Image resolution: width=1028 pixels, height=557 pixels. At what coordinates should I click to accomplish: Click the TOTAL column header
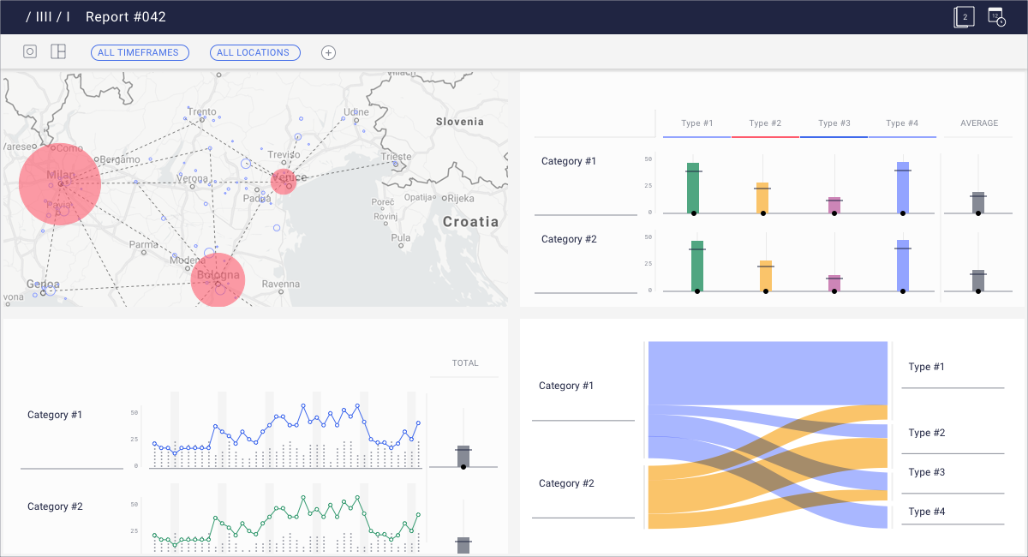pos(465,363)
